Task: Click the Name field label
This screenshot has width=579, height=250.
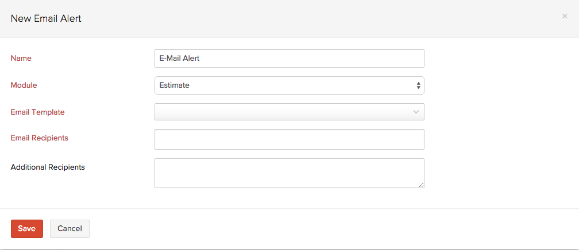Action: pos(21,58)
